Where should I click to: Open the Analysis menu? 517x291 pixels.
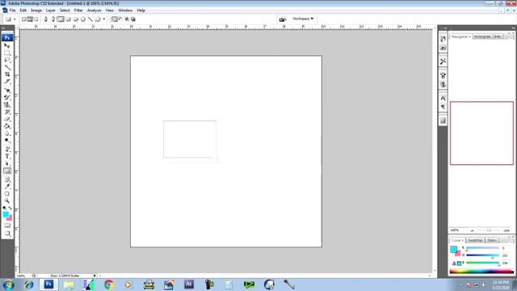pyautogui.click(x=94, y=11)
